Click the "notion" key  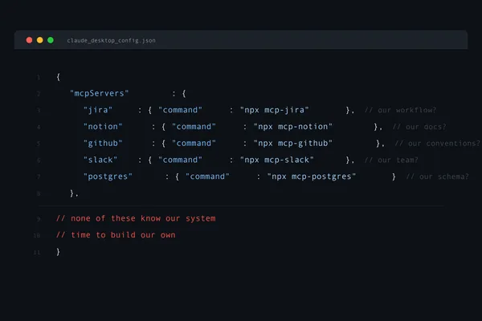[103, 127]
